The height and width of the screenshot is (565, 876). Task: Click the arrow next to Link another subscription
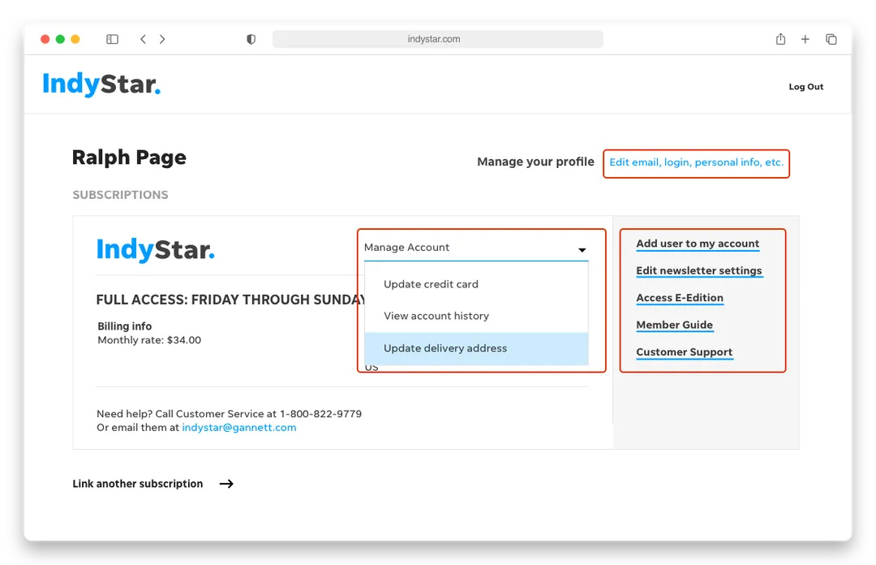pyautogui.click(x=226, y=484)
